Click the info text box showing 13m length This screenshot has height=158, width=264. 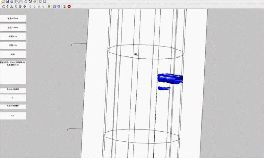point(13,72)
